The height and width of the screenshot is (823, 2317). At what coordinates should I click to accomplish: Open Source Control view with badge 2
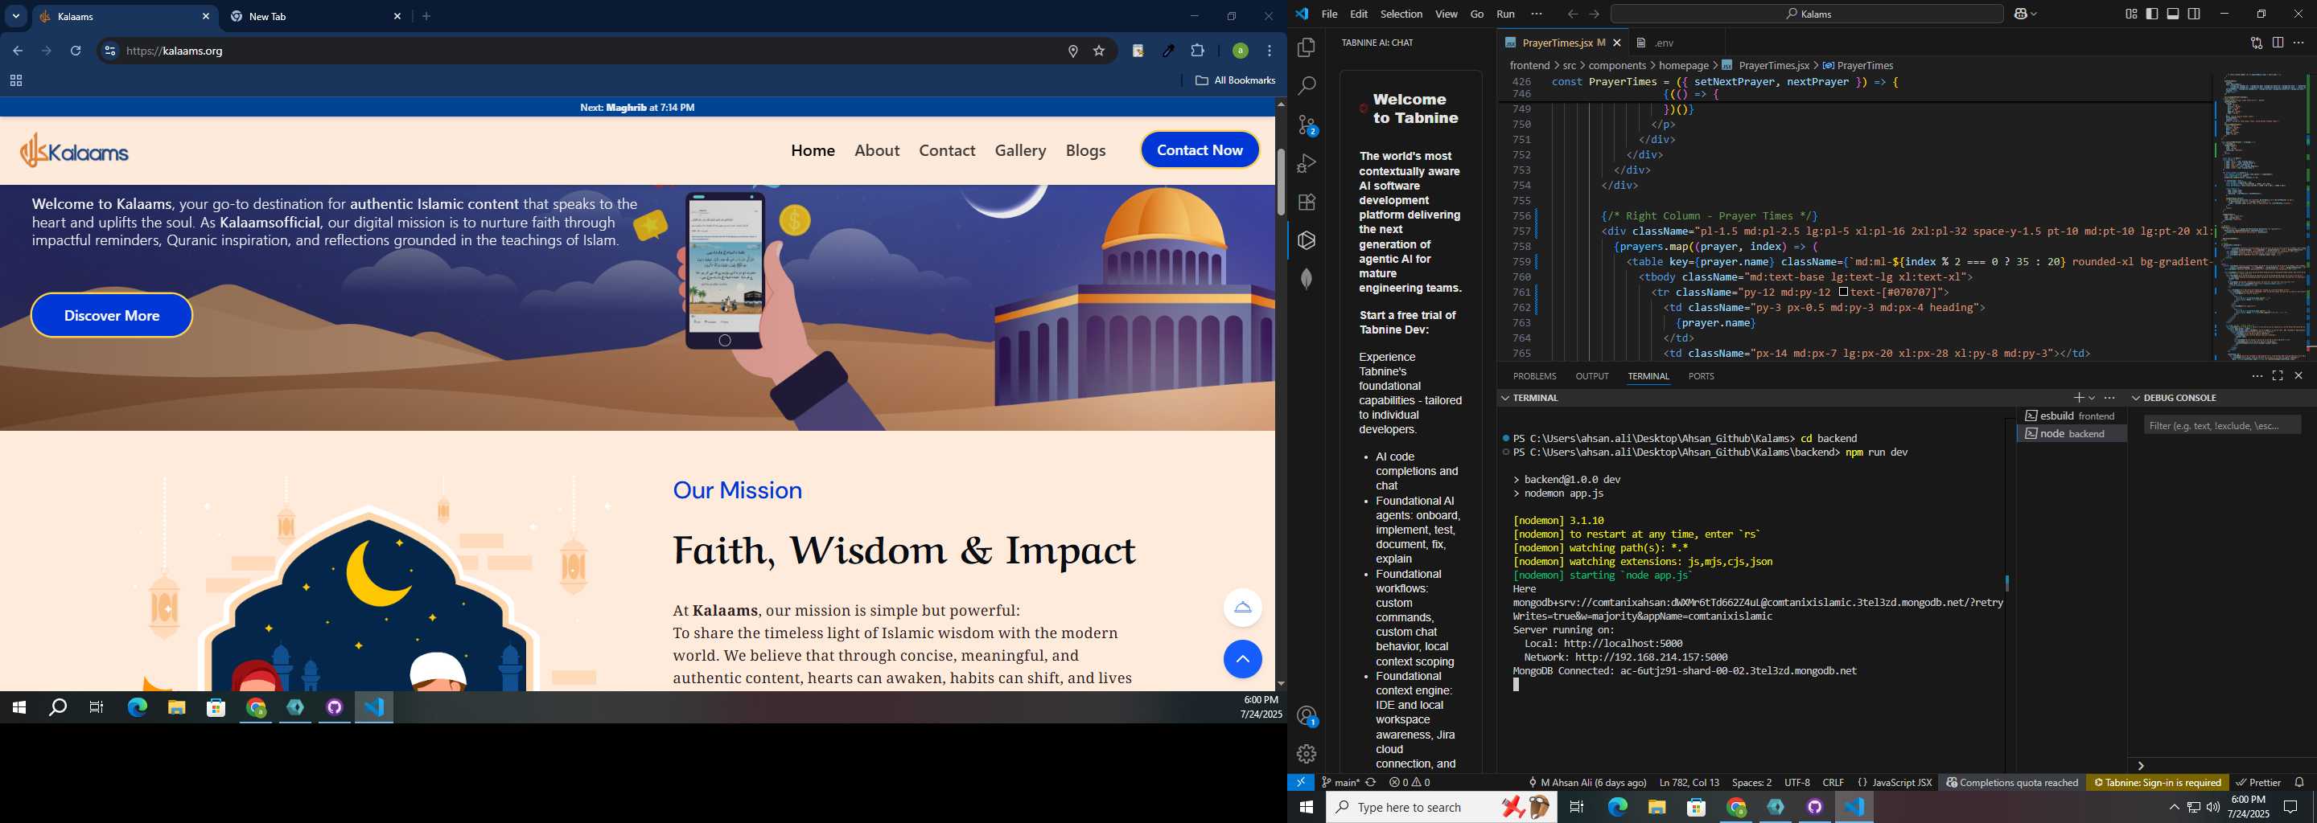coord(1306,125)
